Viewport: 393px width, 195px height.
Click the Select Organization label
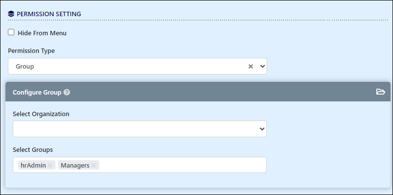point(41,114)
